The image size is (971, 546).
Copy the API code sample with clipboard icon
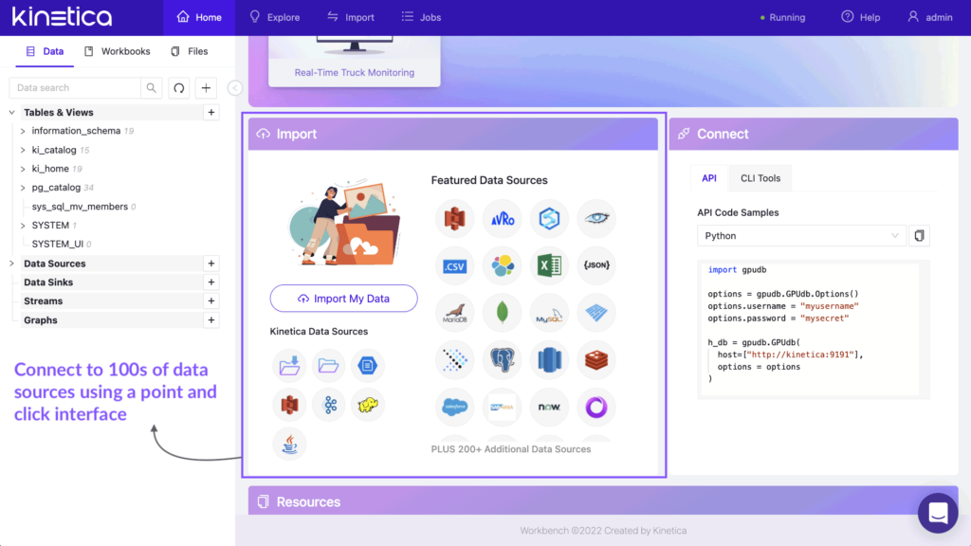coord(920,236)
